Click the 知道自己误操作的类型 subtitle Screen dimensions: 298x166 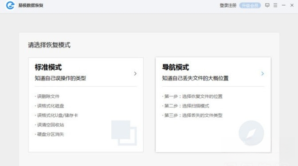click(60, 78)
